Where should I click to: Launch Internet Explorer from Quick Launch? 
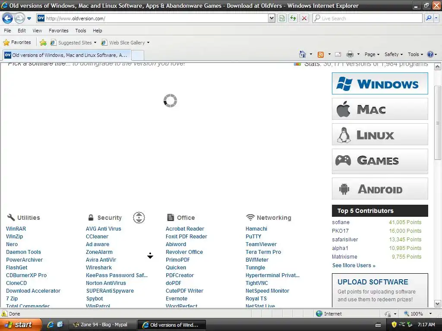[51, 325]
